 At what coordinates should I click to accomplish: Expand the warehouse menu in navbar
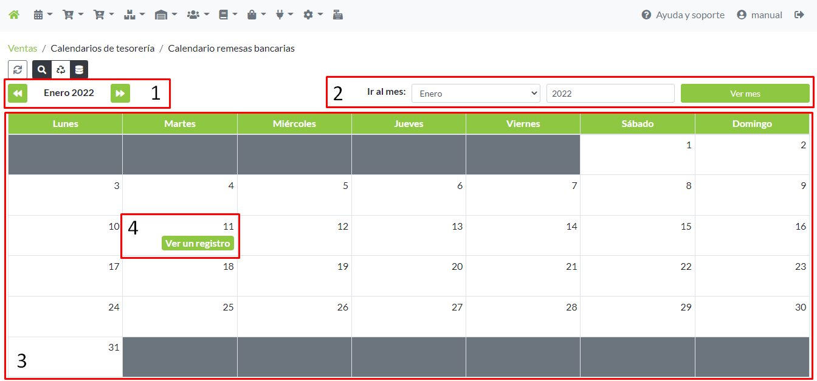(165, 15)
